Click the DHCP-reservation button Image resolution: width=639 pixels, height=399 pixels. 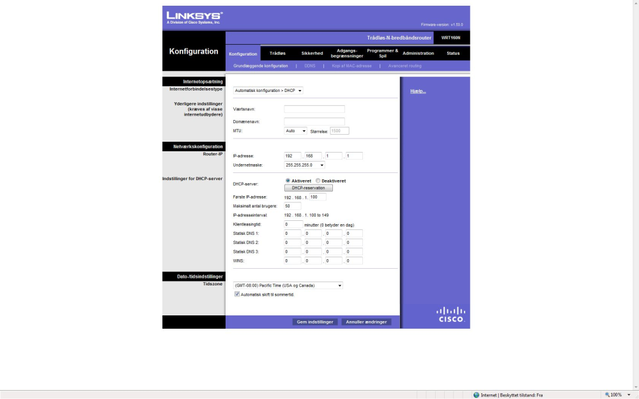[x=309, y=188]
